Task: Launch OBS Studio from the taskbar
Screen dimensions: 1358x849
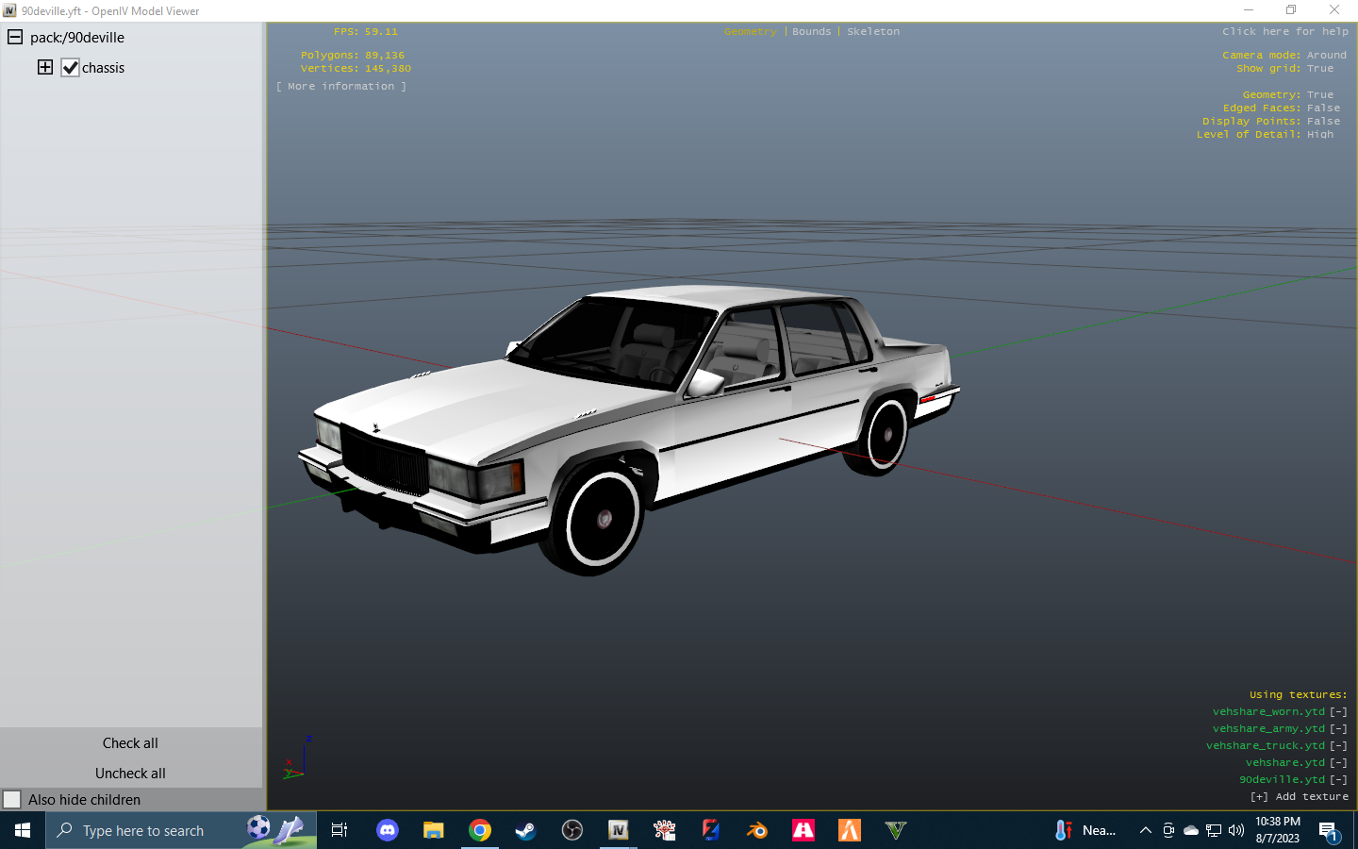Action: point(572,830)
